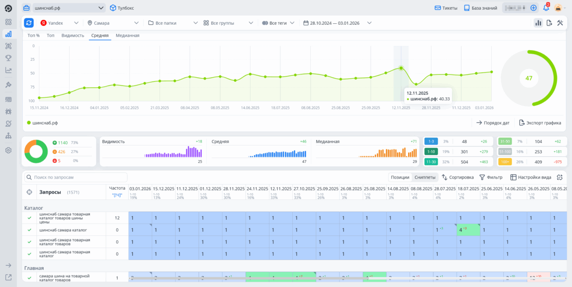Click the chart view icon in toolbar
Screen dimensions: 572x287
(538, 23)
